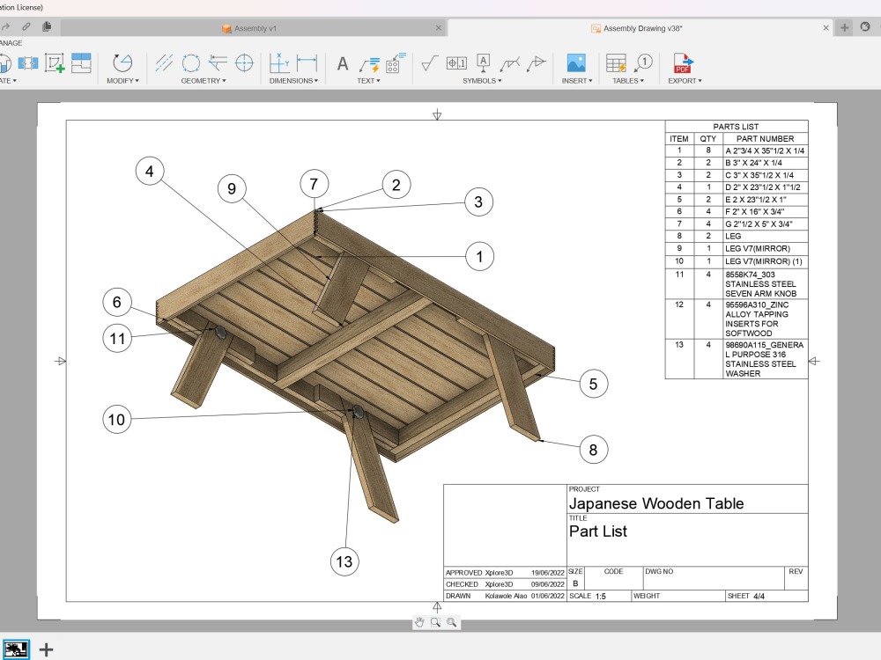Open the TEXT dropdown menu
The width and height of the screenshot is (881, 660).
pyautogui.click(x=368, y=81)
